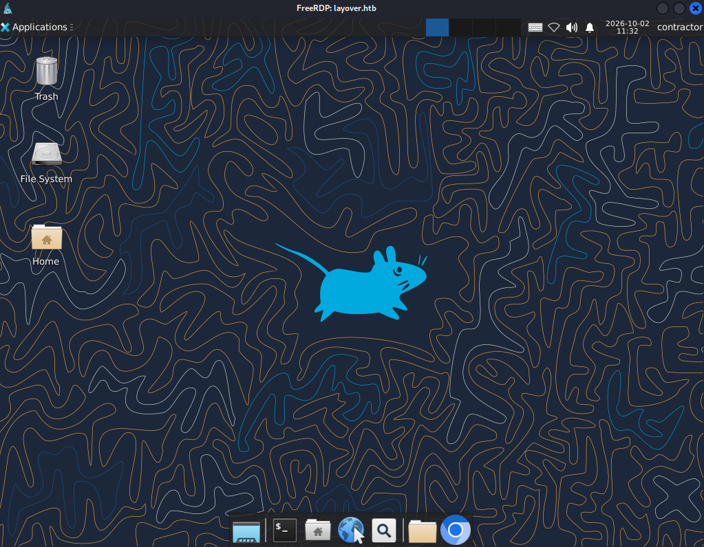Launch Chromium from the dock
704x547 pixels.
456,530
